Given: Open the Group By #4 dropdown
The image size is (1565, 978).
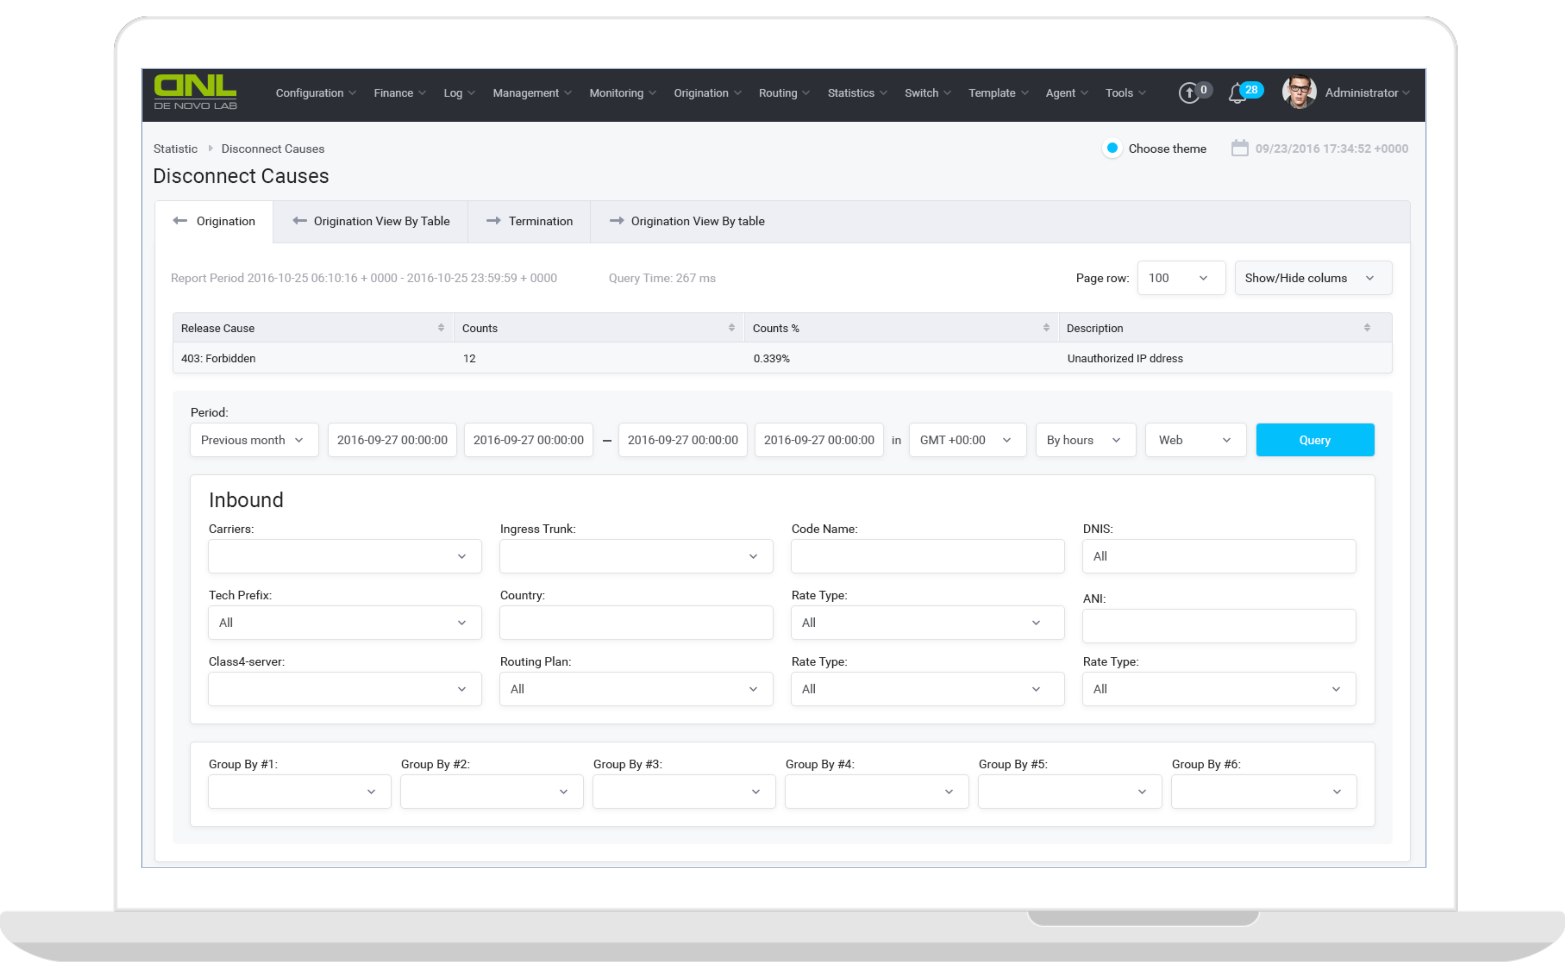Looking at the screenshot, I should coord(877,792).
